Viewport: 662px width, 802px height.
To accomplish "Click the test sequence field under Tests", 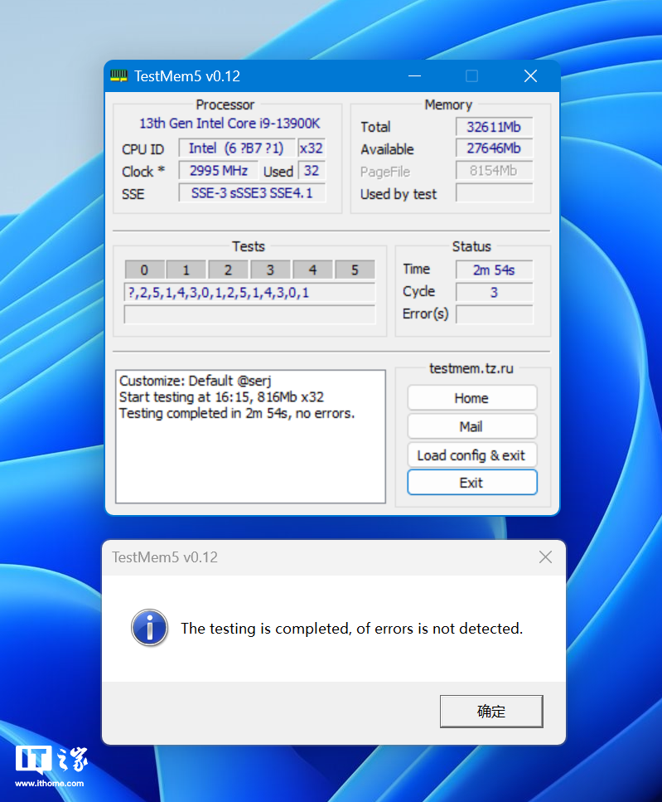I will [x=249, y=293].
